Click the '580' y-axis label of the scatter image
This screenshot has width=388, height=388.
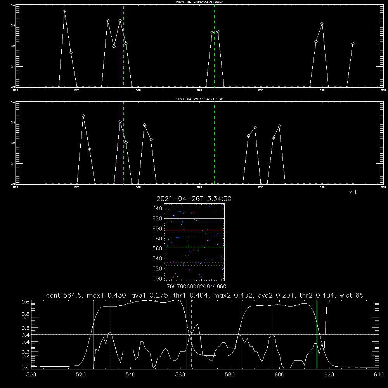coord(158,239)
